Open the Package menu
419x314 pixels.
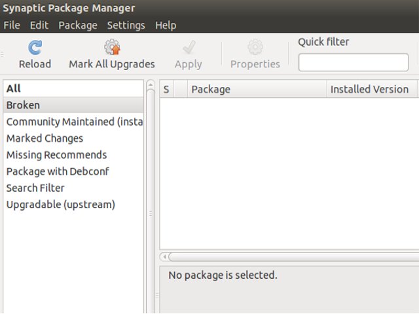point(78,26)
